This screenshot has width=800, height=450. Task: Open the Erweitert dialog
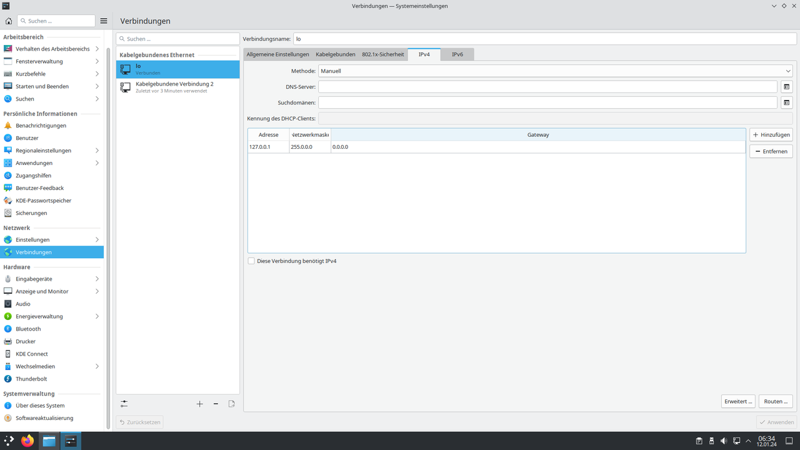pos(738,401)
